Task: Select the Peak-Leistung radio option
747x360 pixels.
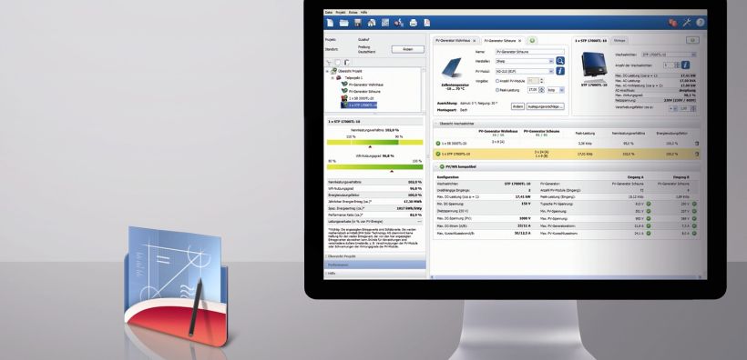Action: tap(497, 89)
